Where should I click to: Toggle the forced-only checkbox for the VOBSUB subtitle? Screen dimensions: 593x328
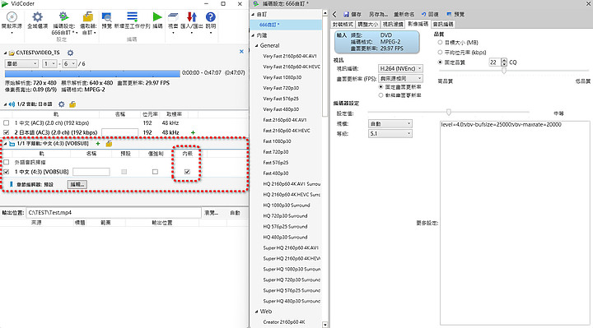[x=155, y=172]
